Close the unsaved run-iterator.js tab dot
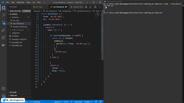Image resolution: width=184 pixels, height=103 pixels. pyautogui.click(x=66, y=7)
